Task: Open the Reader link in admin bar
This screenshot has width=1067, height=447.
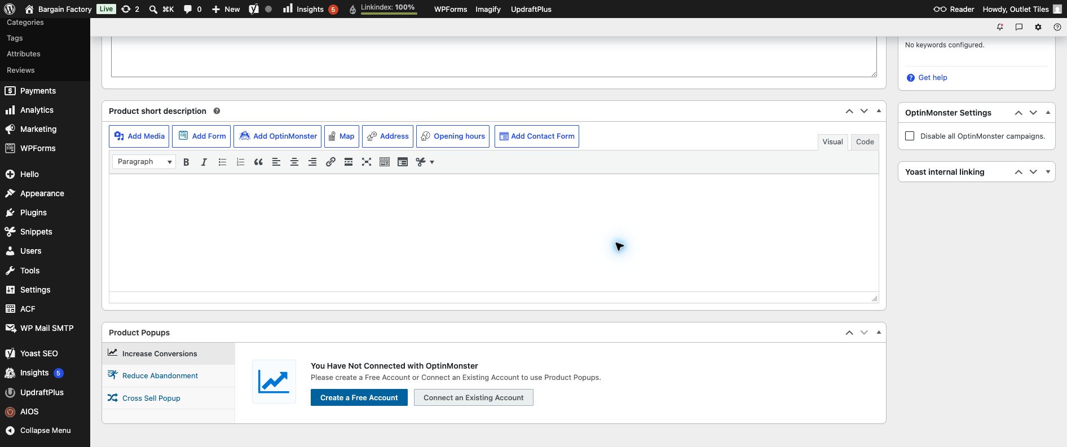Action: tap(954, 9)
